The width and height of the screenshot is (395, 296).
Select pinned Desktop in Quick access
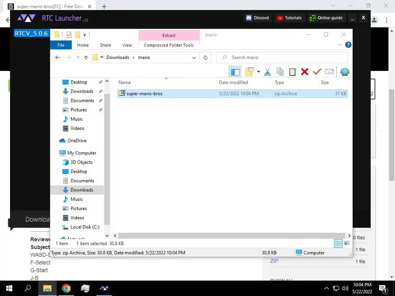tap(79, 82)
